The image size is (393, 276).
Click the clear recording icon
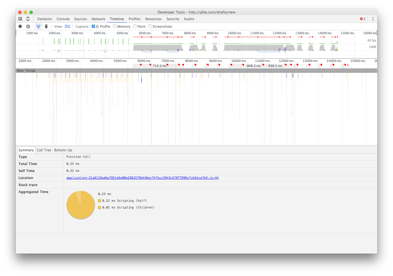coord(28,26)
